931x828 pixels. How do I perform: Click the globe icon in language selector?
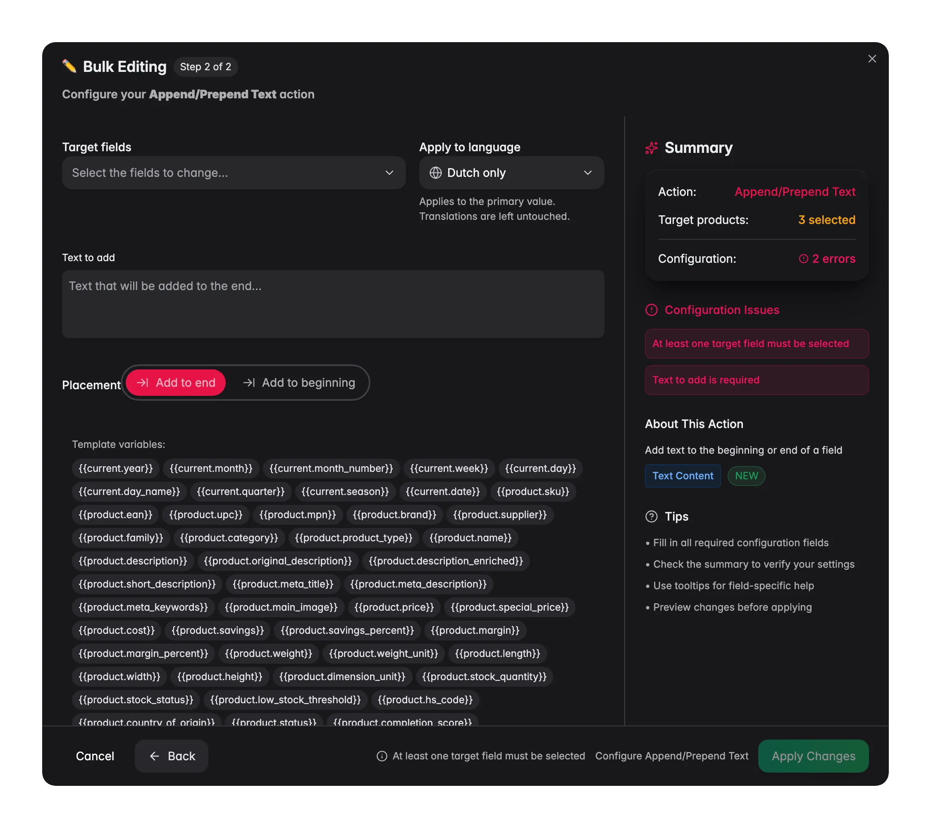tap(435, 173)
